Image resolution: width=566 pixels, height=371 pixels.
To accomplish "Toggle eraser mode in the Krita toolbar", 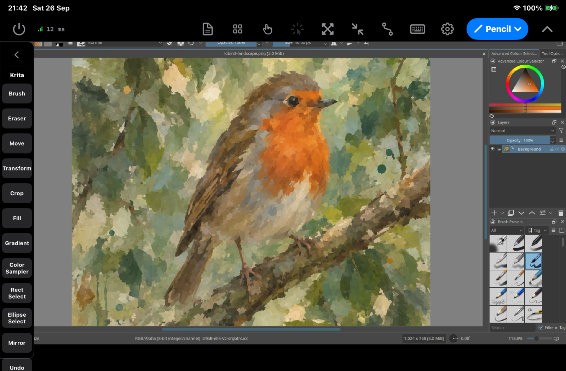I will pyautogui.click(x=170, y=43).
